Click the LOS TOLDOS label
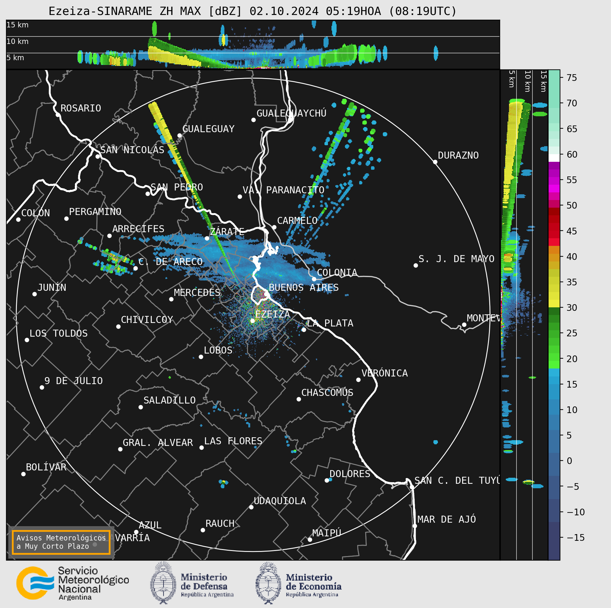Screen dimensions: 611x608 point(59,333)
